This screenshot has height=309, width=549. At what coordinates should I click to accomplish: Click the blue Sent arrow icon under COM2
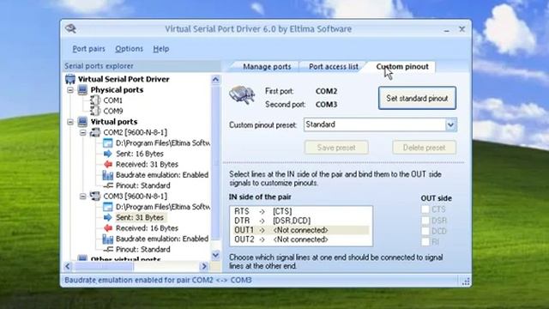tap(108, 154)
